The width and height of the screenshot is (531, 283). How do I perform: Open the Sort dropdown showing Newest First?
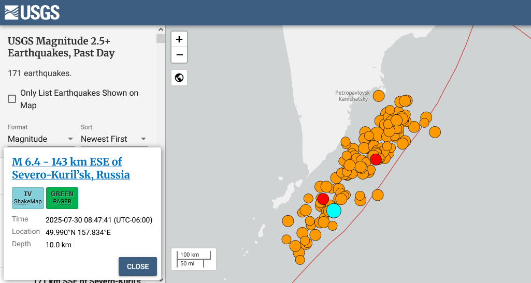coord(113,139)
